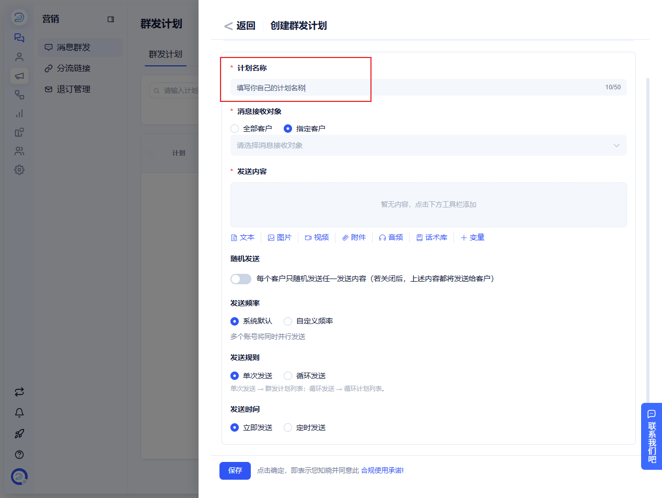662x498 pixels.
Task: Open the help question mark icon
Action: pyautogui.click(x=19, y=455)
